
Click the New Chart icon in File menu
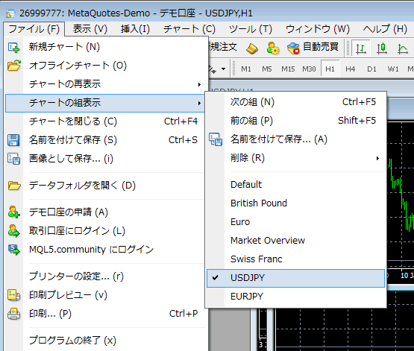tap(13, 48)
